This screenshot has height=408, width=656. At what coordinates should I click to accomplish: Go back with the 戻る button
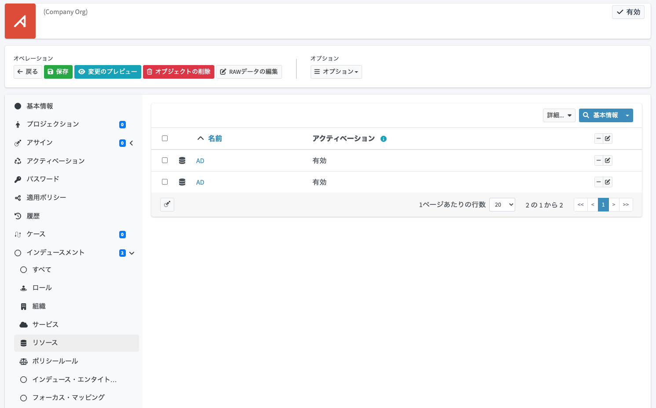point(28,72)
